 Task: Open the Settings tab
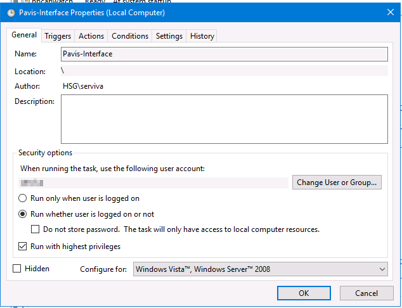[x=169, y=36]
